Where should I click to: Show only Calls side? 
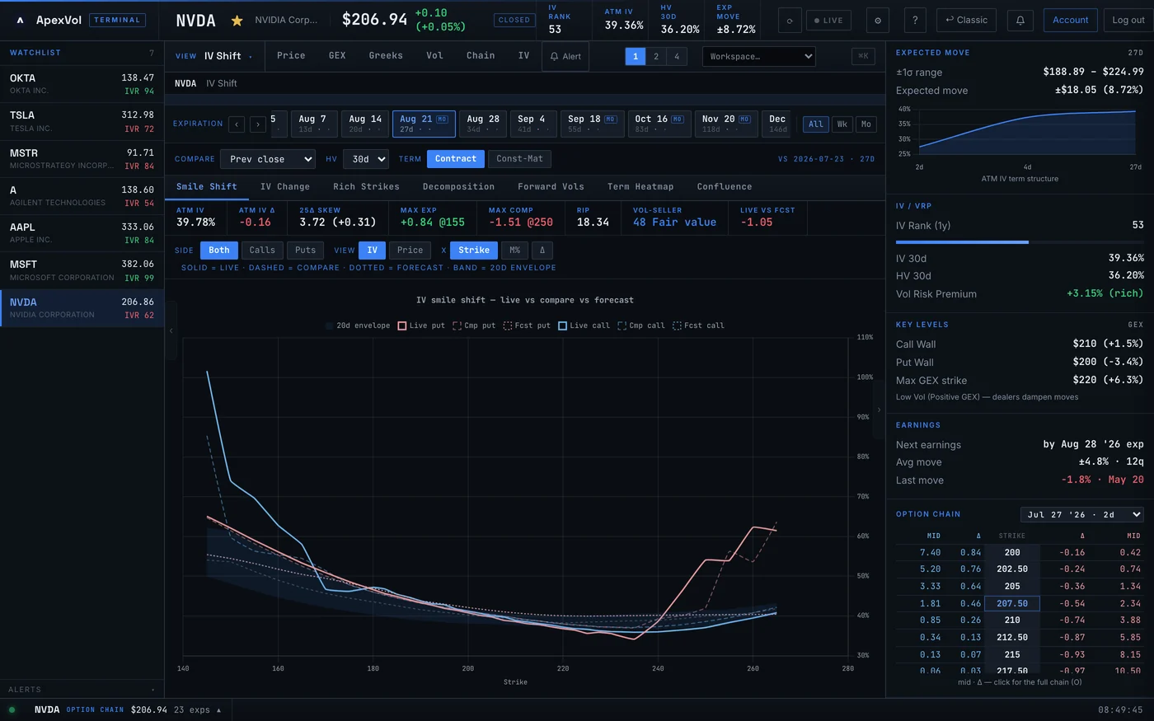[x=262, y=250]
